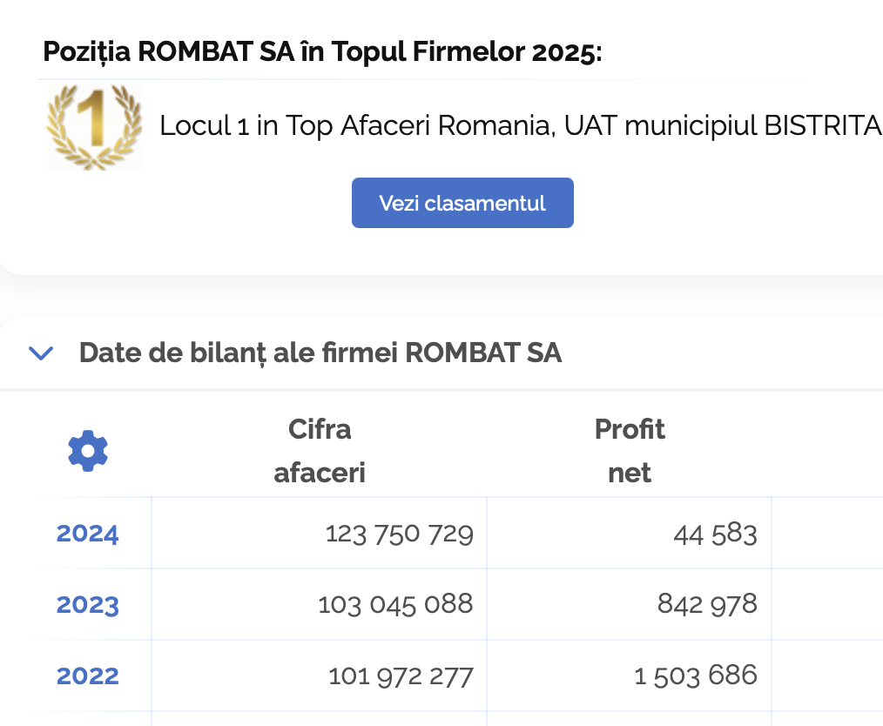The image size is (883, 726).
Task: Click the Cifra afaceri column header
Action: tap(320, 450)
